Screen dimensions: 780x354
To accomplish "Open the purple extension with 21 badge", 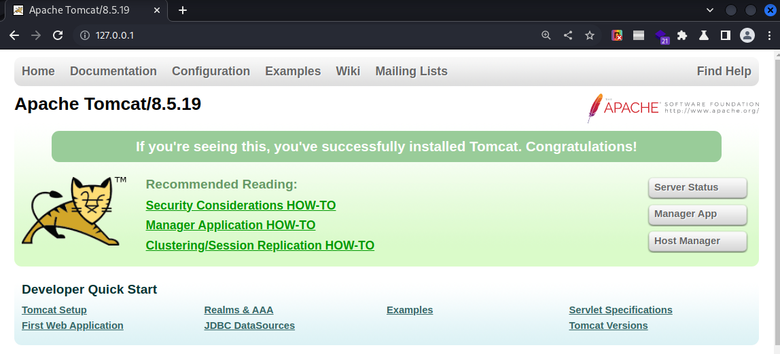I will point(661,36).
